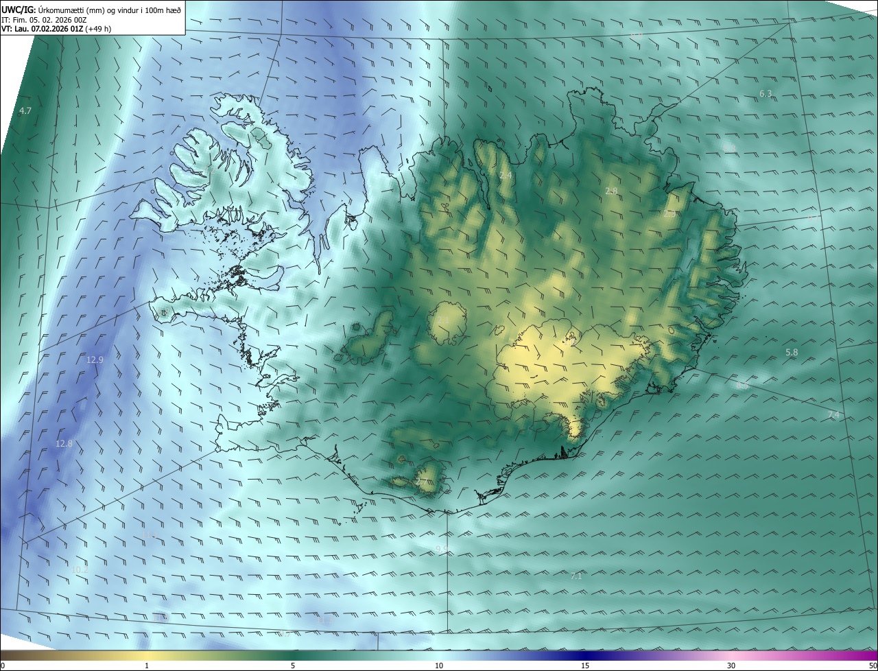Click the 'IT: Fim. 05. 02. 2026 00Z' line
The width and height of the screenshot is (878, 671).
coord(45,19)
